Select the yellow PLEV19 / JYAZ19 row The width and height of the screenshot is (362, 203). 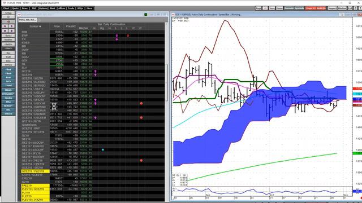click(x=35, y=200)
